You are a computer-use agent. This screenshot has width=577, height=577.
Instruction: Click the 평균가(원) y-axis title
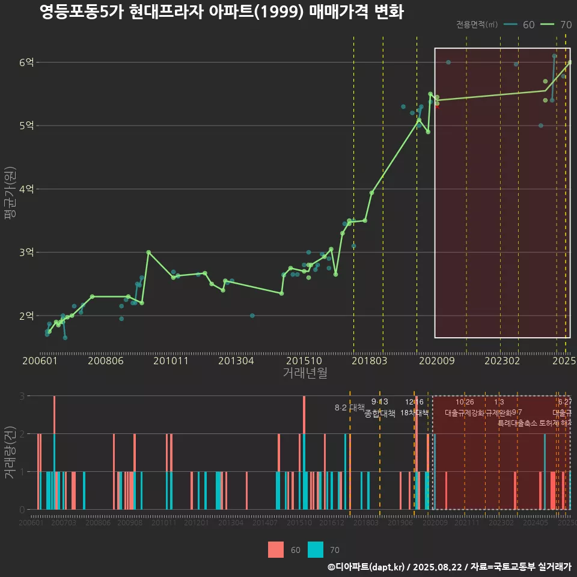pos(10,195)
